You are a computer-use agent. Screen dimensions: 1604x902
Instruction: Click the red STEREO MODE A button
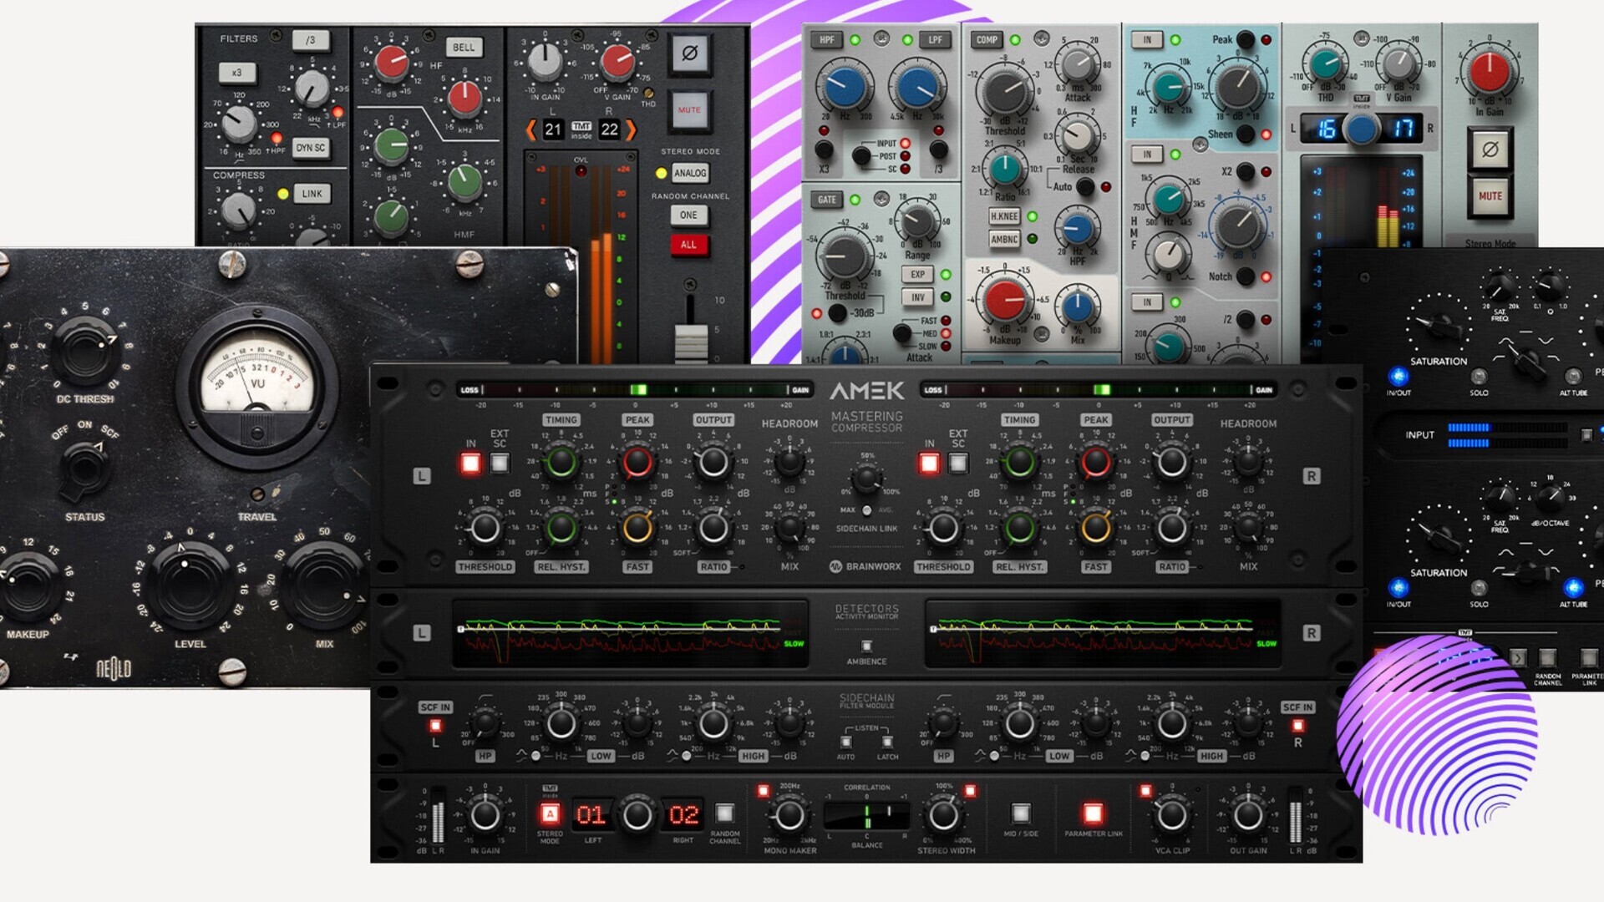point(550,813)
